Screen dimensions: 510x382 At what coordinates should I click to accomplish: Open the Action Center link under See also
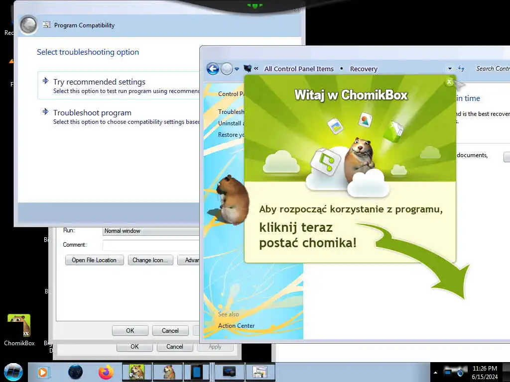(237, 325)
